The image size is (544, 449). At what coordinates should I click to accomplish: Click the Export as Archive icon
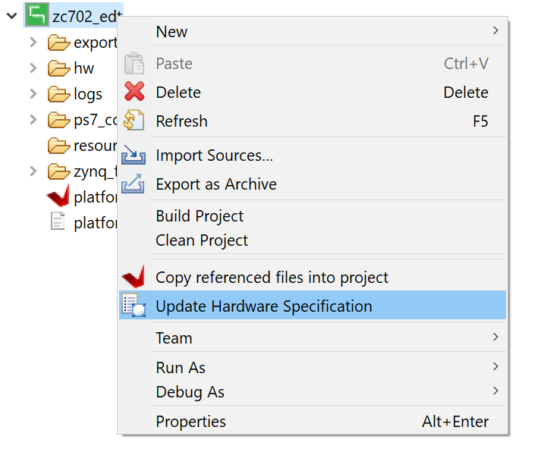[133, 184]
